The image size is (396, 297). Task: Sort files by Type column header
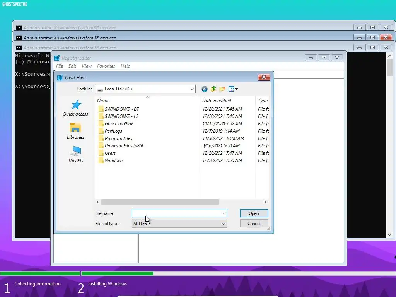click(x=263, y=101)
